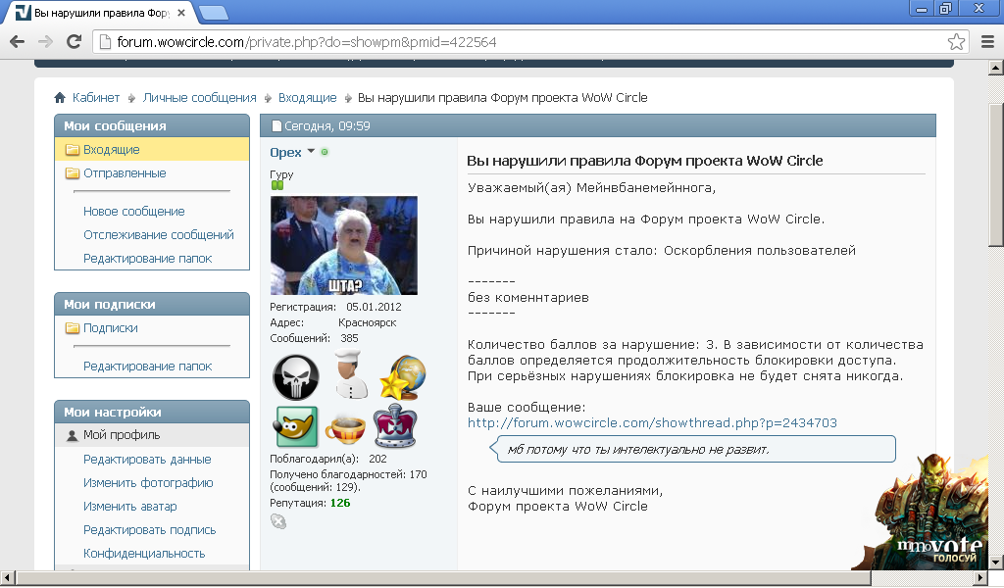Viewport: 1004px width, 588px height.
Task: Click the registration date 05.01.2012
Action: 374,307
